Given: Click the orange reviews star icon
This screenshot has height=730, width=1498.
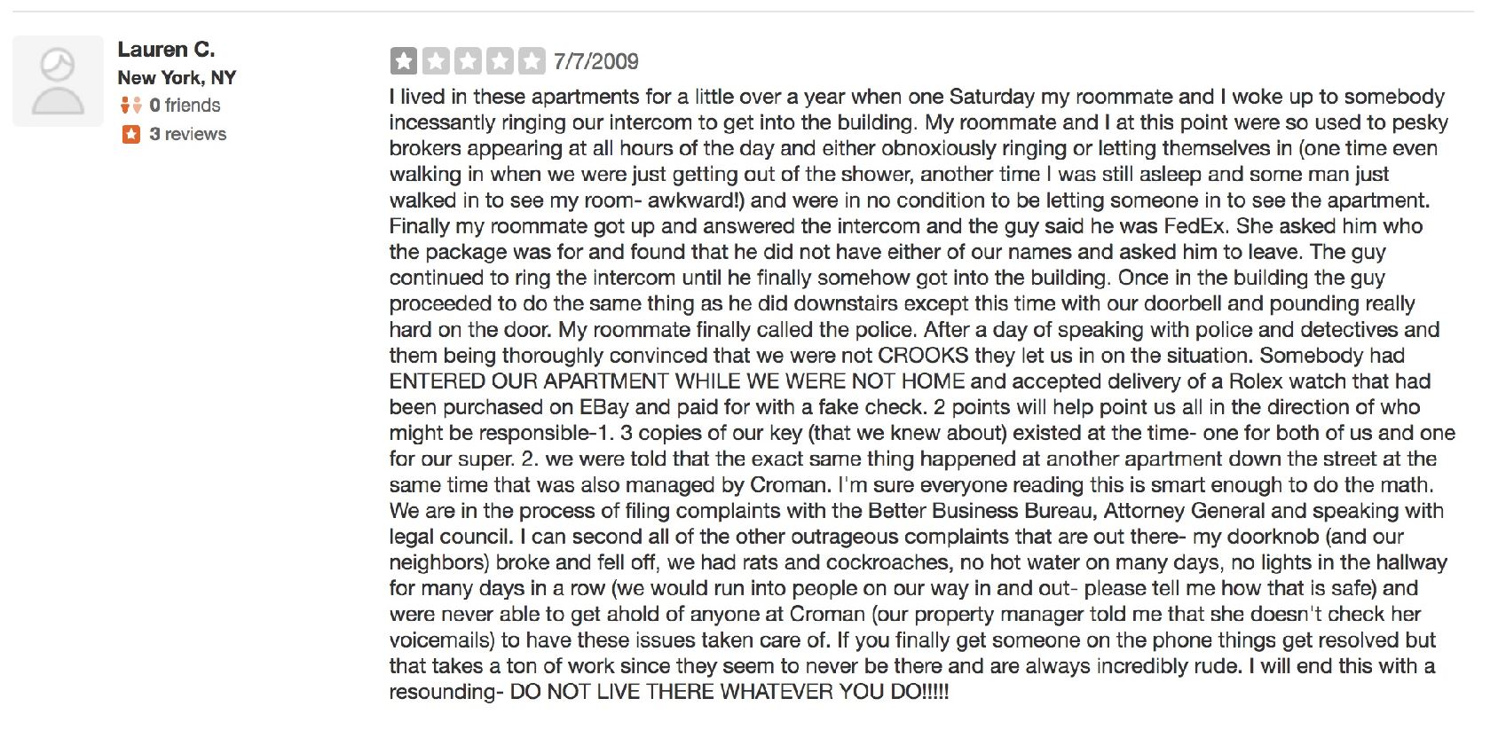Looking at the screenshot, I should [130, 135].
